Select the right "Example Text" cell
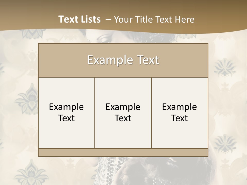 tap(180, 112)
